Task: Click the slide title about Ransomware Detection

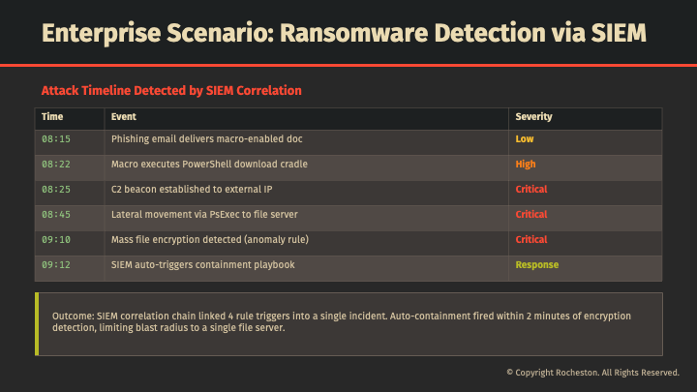Action: (x=344, y=34)
